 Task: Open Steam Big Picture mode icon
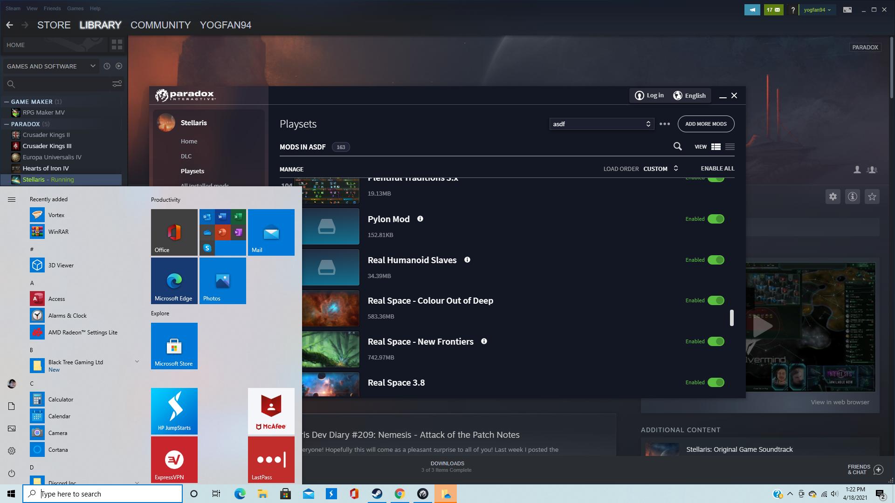coord(847,10)
